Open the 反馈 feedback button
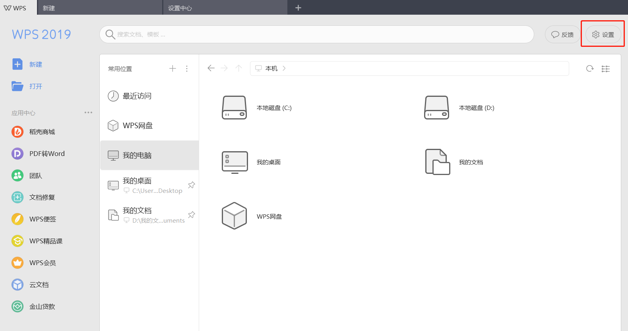Viewport: 628px width, 331px height. 562,35
